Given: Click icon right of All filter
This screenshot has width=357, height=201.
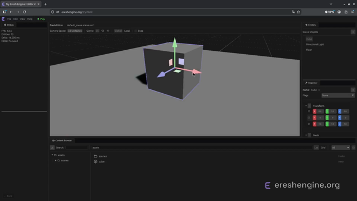Looking at the screenshot, I should pos(353,147).
